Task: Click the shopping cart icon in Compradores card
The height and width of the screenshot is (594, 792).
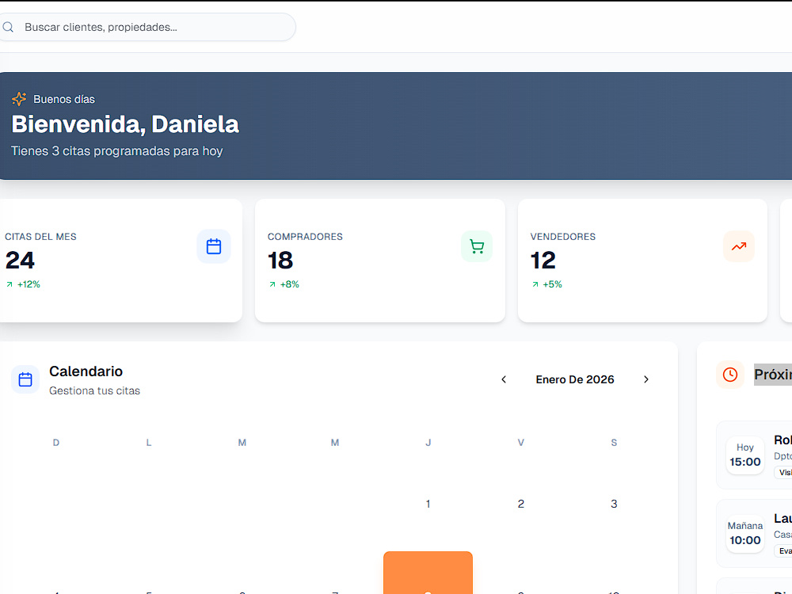Action: click(x=477, y=246)
